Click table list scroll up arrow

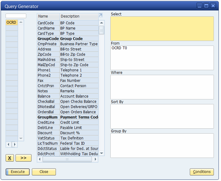pos(21,22)
